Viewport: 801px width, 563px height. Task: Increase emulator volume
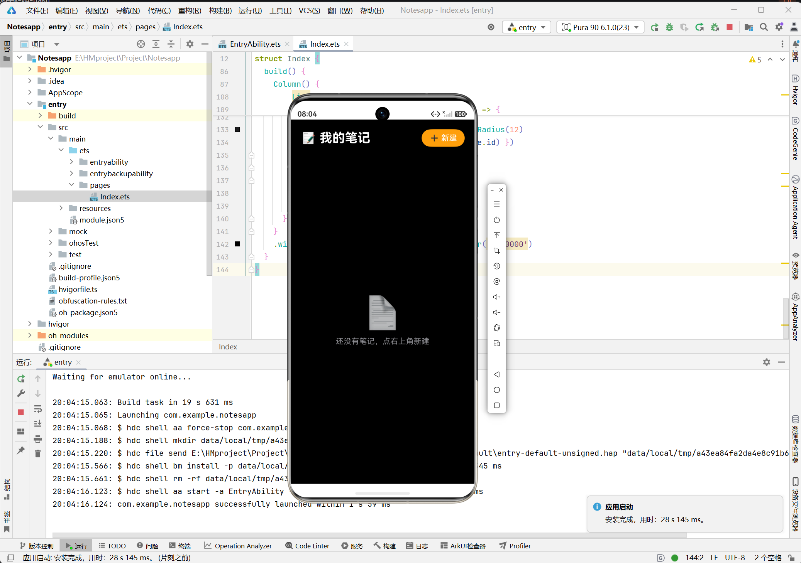(497, 297)
